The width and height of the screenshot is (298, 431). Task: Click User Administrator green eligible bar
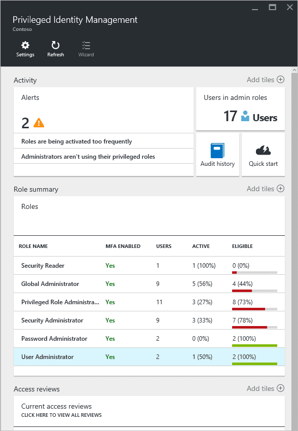254,364
